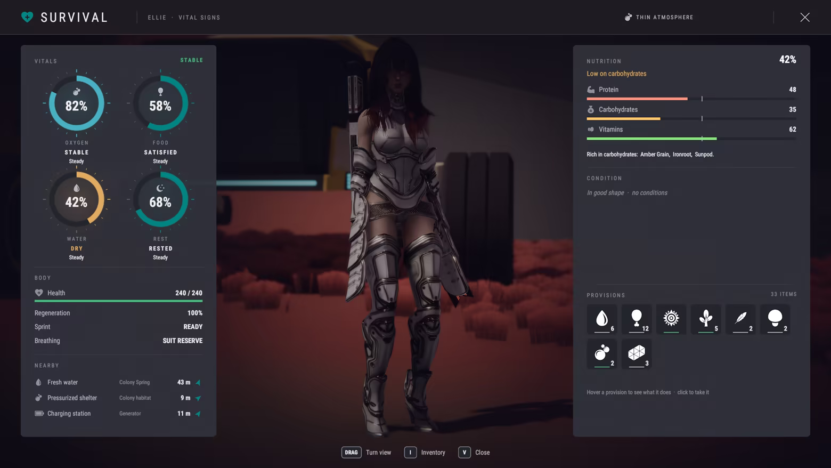Viewport: 831px width, 468px height.
Task: Click the Food 58% gauge
Action: coord(160,103)
